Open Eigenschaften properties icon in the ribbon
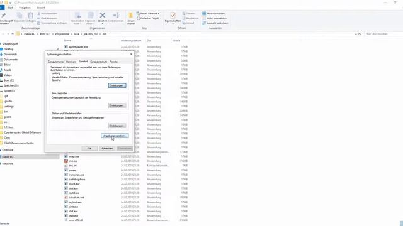Image resolution: width=403 pixels, height=226 pixels. tap(173, 16)
